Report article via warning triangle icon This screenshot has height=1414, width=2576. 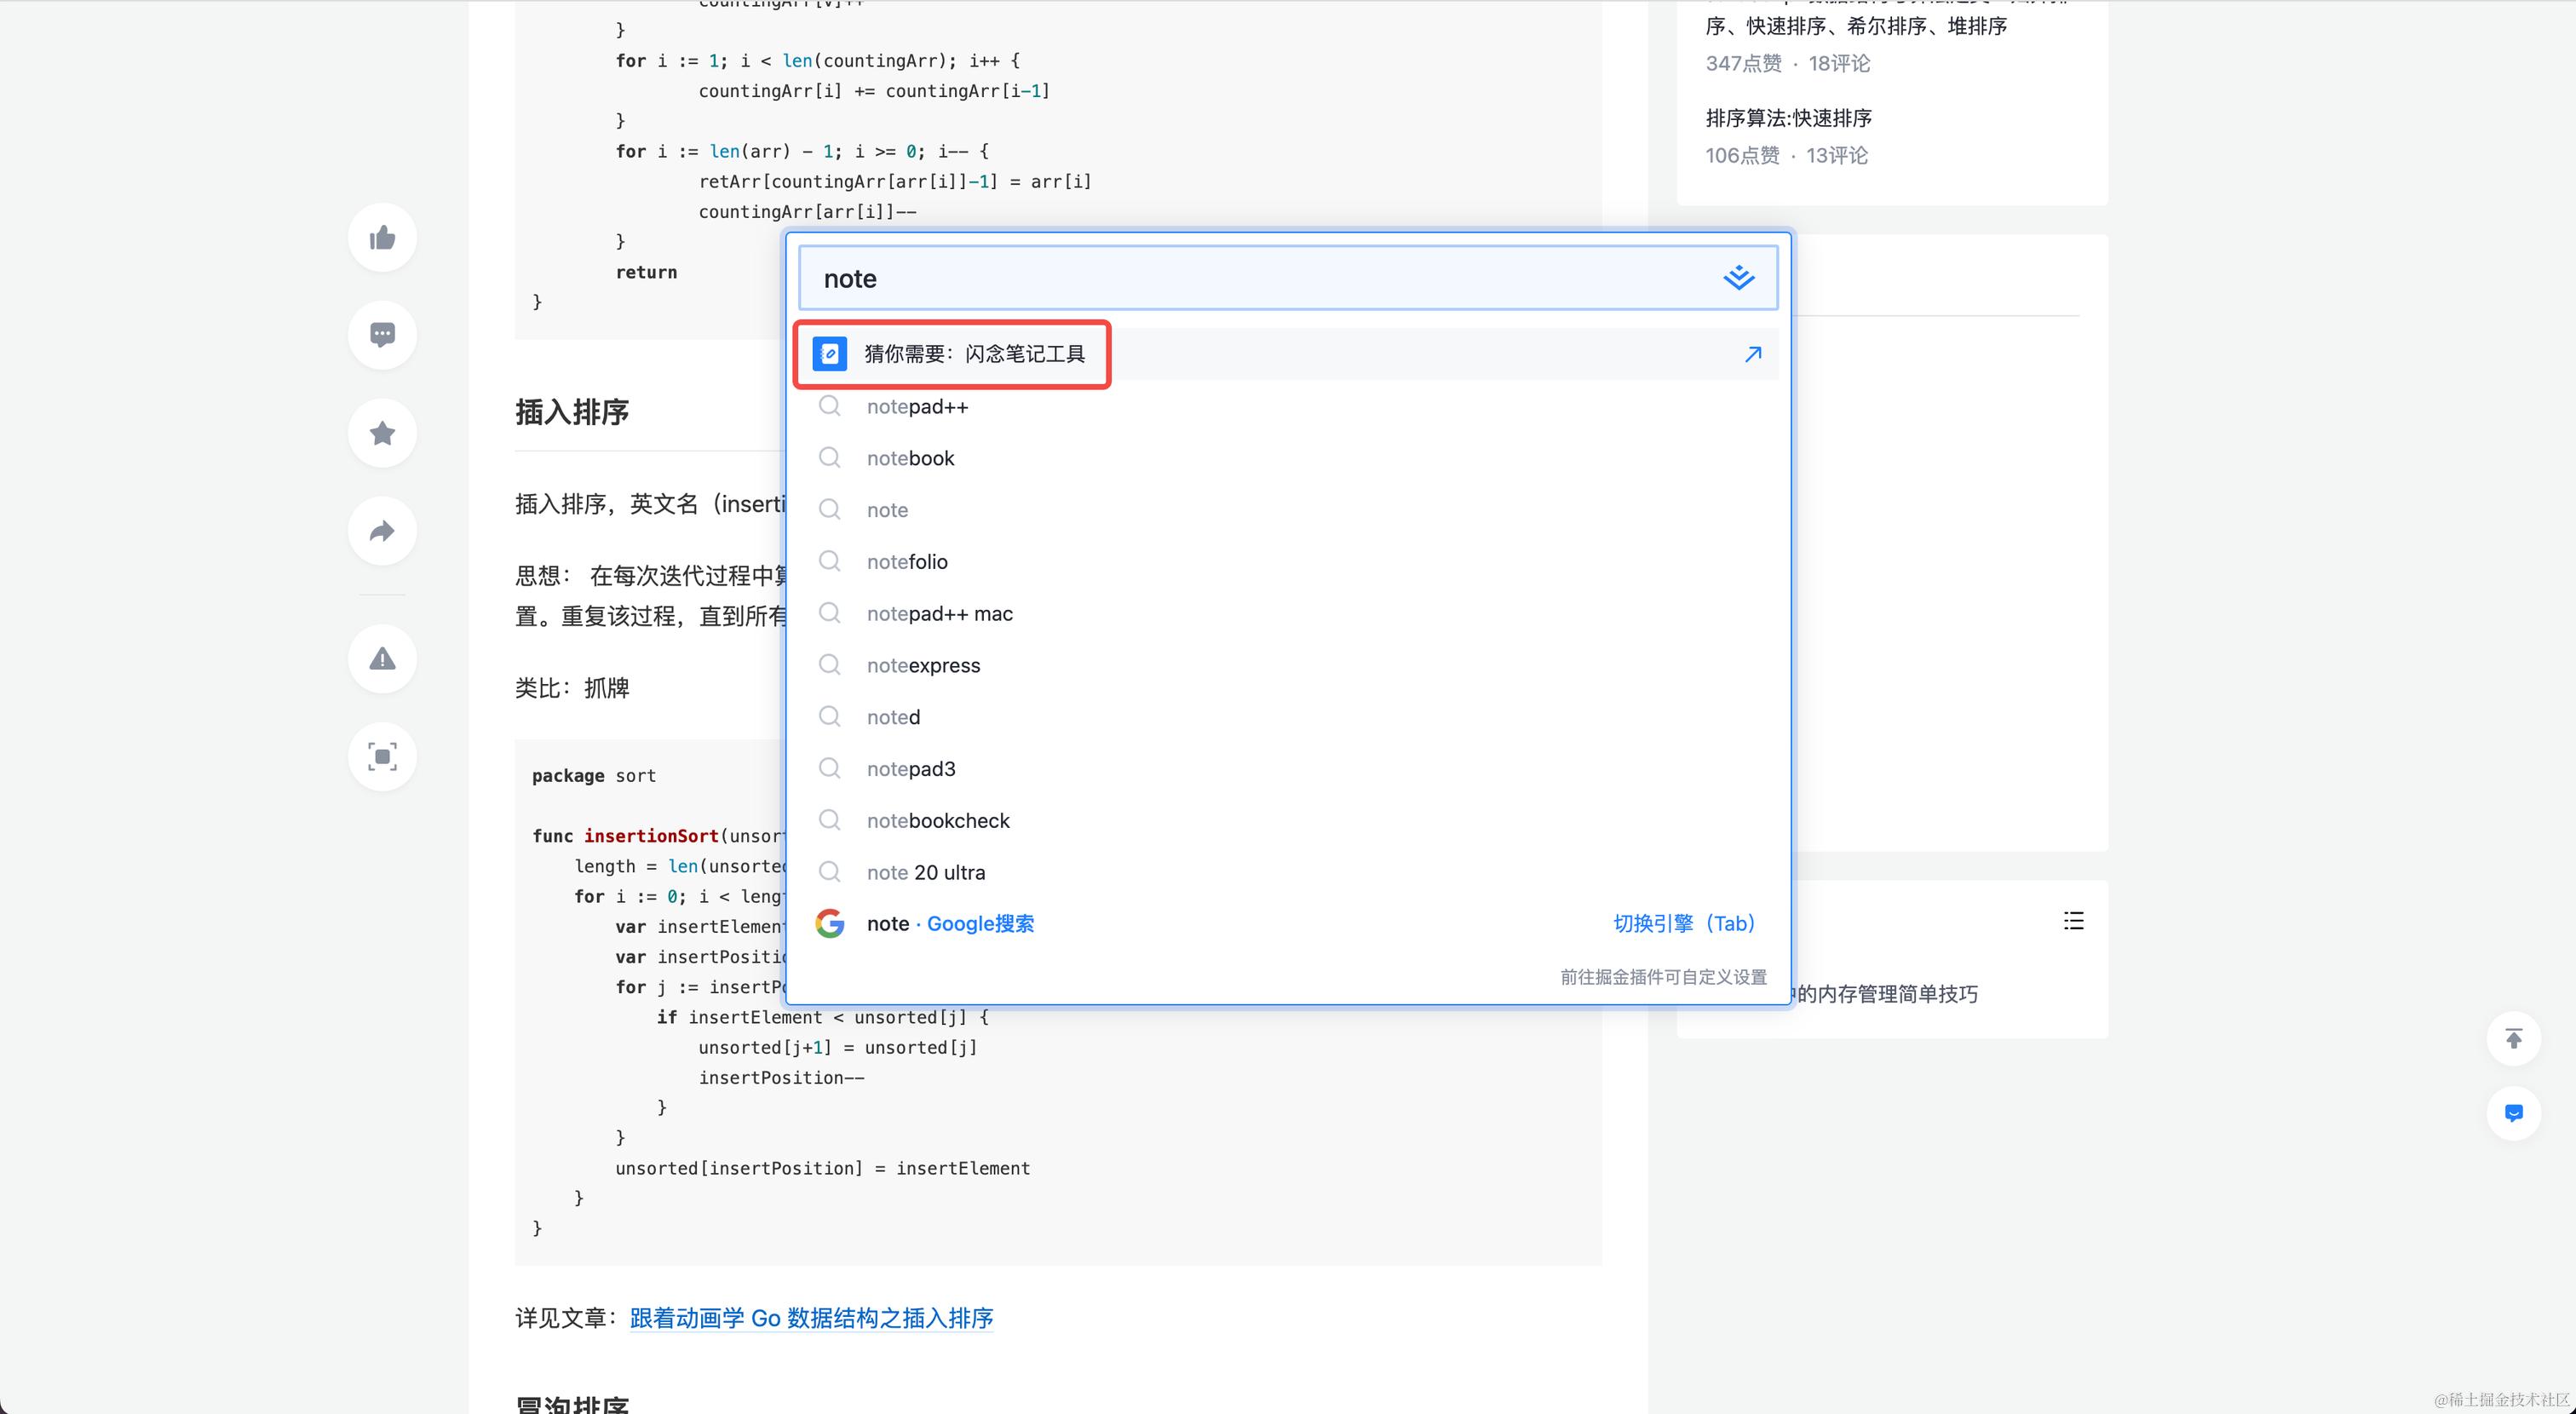coord(382,659)
